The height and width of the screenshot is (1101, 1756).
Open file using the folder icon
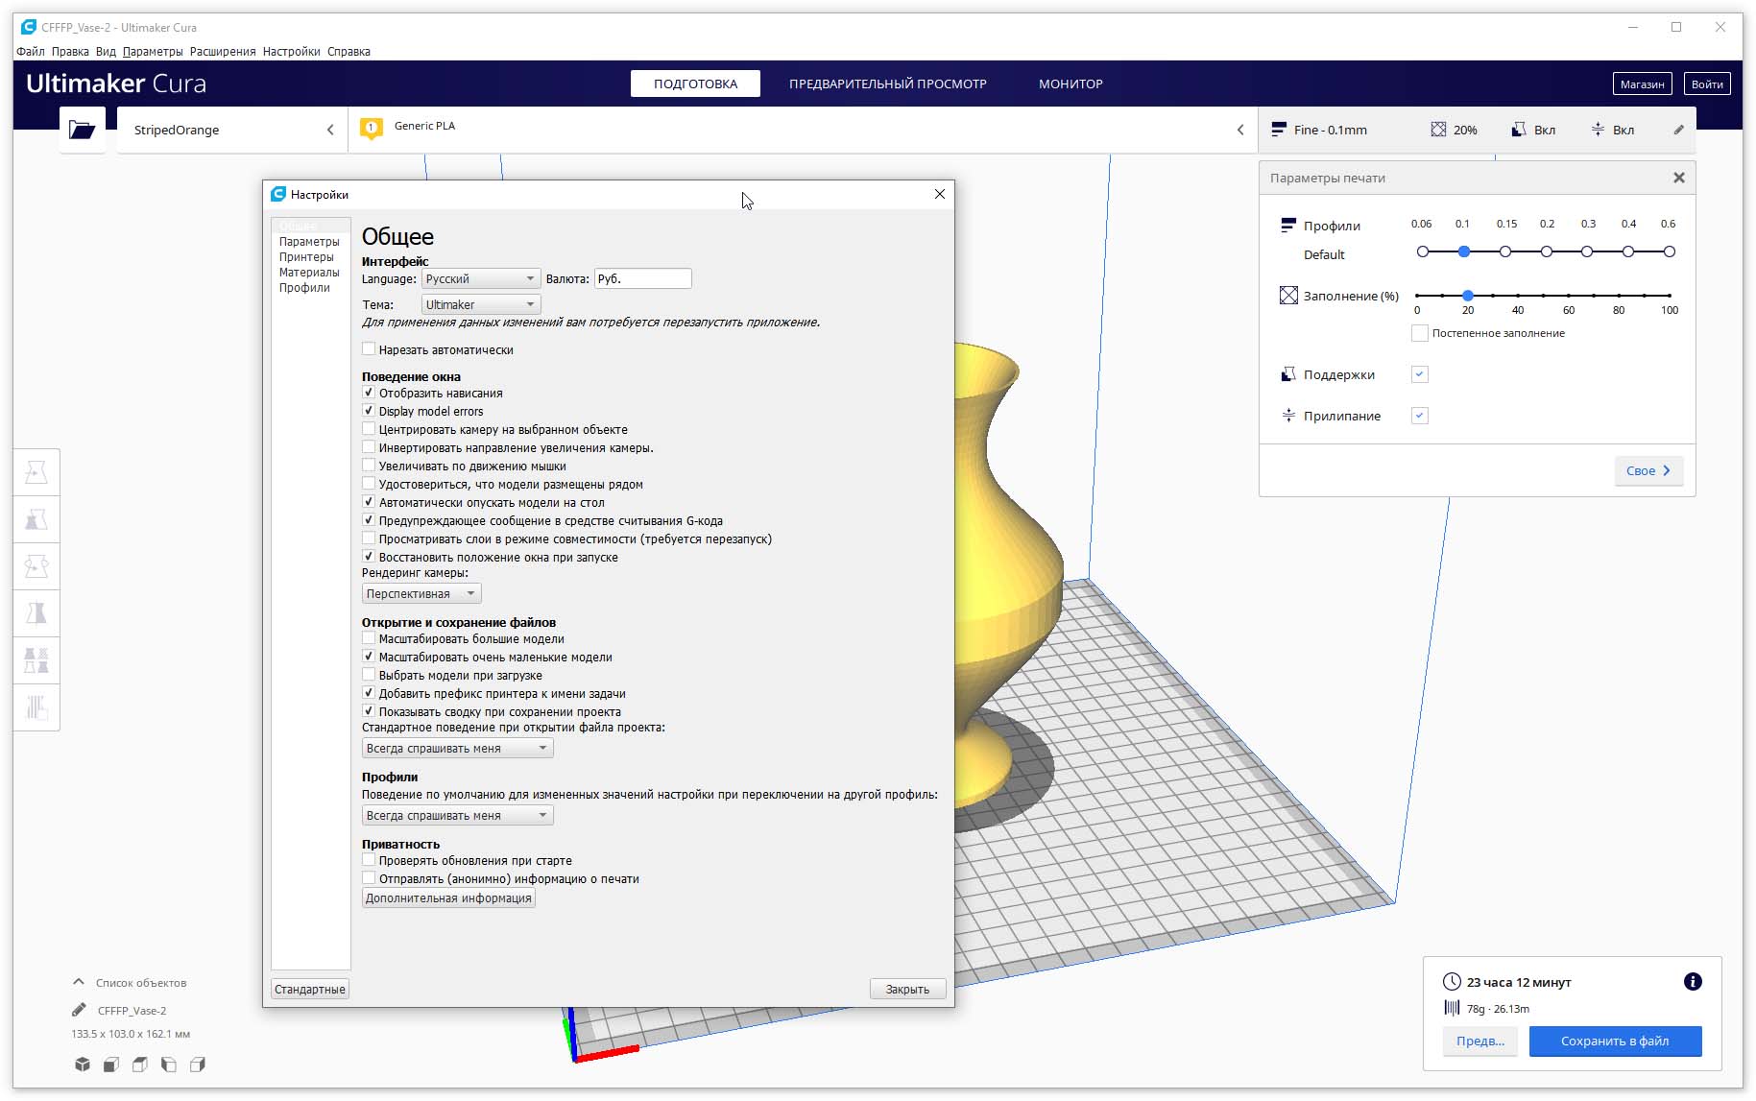pyautogui.click(x=83, y=130)
